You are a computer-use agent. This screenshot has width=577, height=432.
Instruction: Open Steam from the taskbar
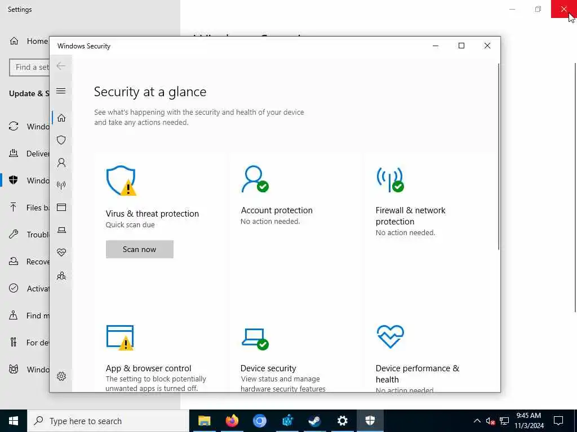[x=314, y=421]
